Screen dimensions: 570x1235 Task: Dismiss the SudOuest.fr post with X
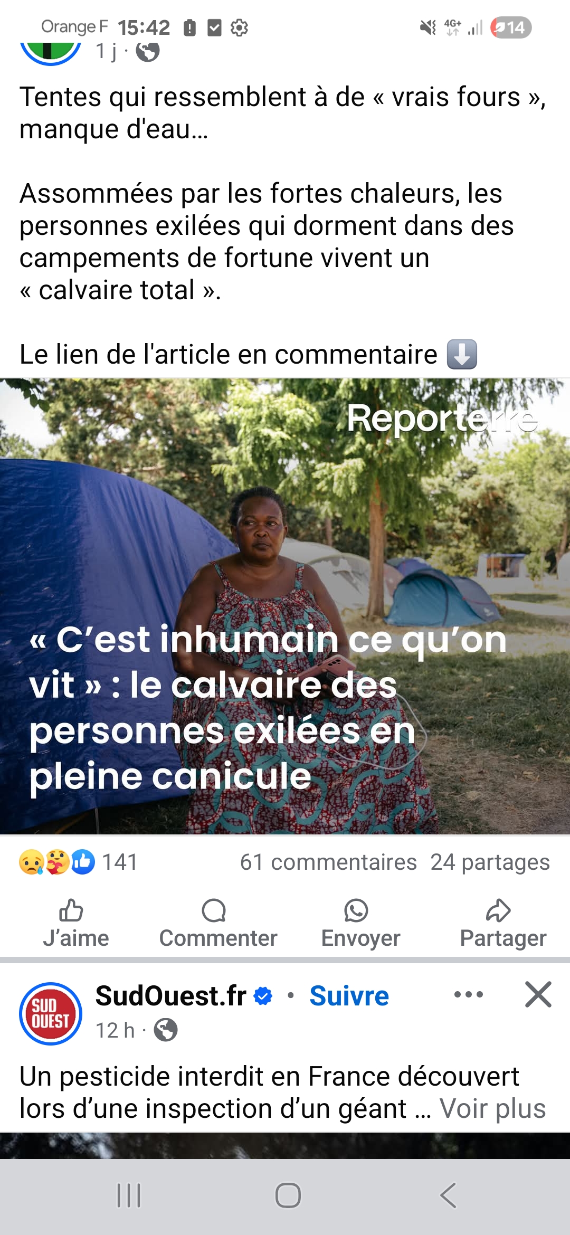[538, 995]
